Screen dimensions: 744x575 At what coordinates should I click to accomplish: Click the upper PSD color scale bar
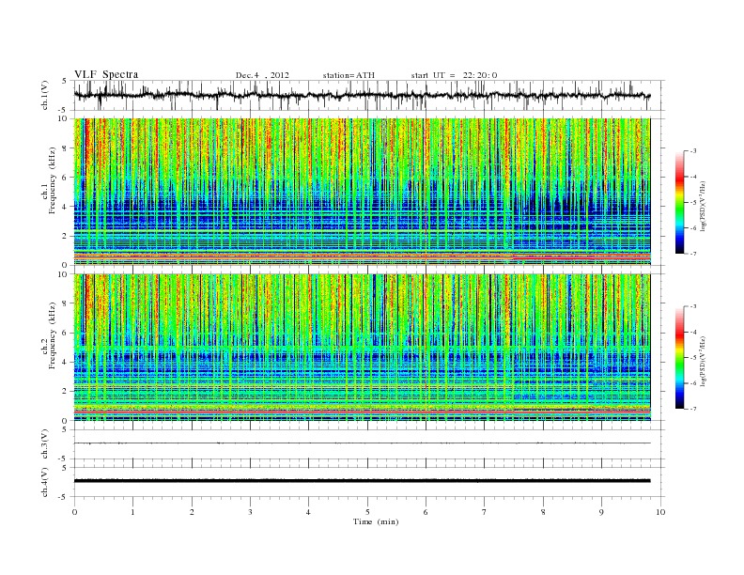(679, 202)
